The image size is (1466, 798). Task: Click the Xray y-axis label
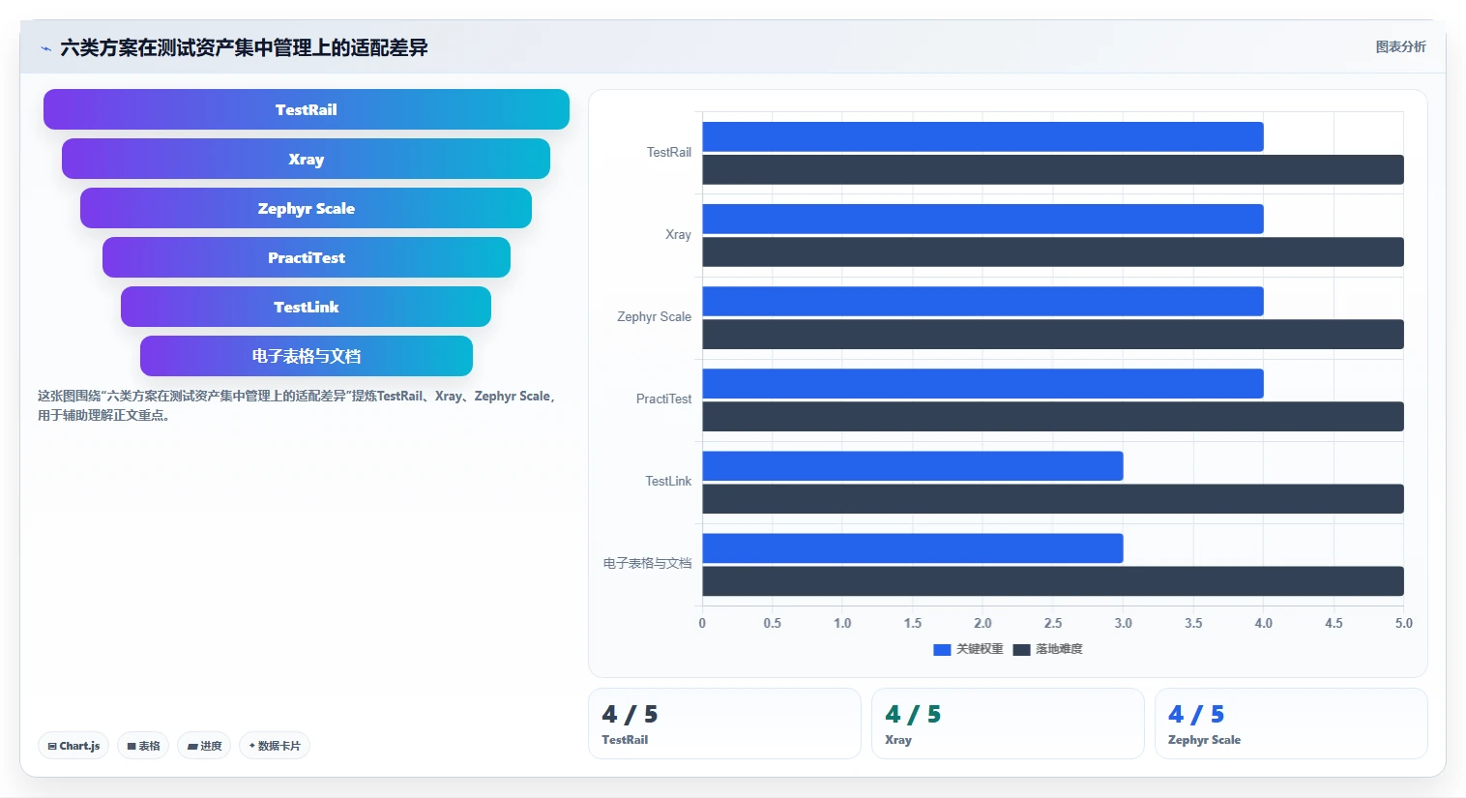pyautogui.click(x=678, y=234)
